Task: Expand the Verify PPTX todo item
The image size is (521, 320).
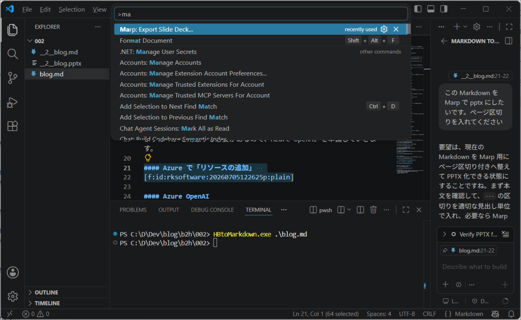Action: (x=444, y=234)
